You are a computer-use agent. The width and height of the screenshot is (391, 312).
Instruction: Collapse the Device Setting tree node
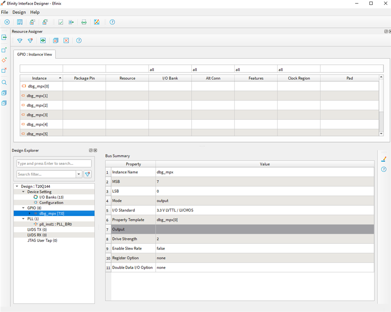[x=23, y=192]
